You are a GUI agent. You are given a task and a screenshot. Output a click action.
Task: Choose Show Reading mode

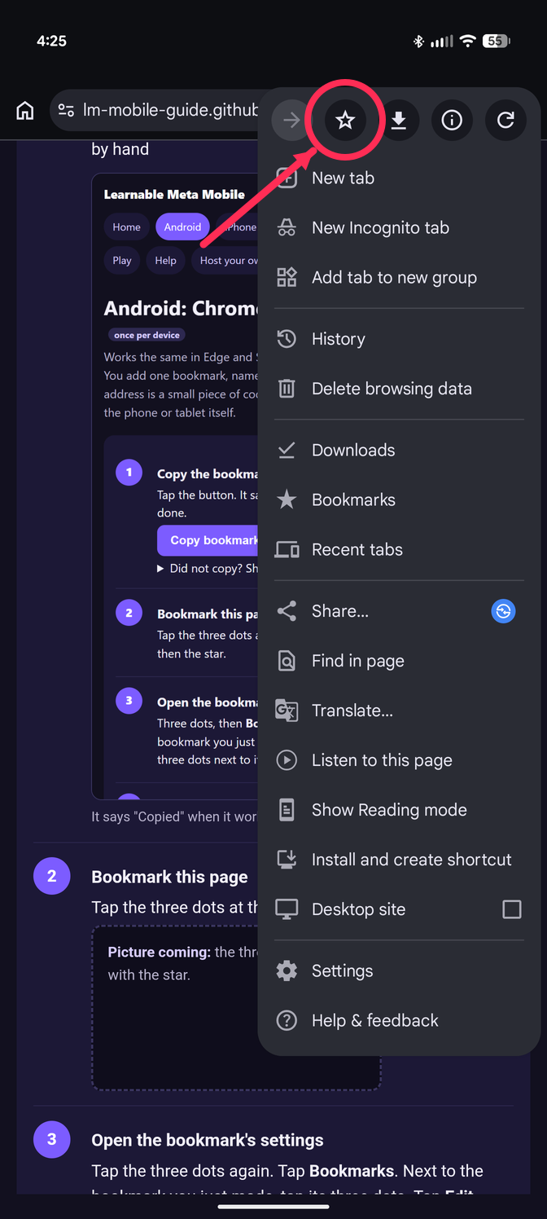pos(399,810)
